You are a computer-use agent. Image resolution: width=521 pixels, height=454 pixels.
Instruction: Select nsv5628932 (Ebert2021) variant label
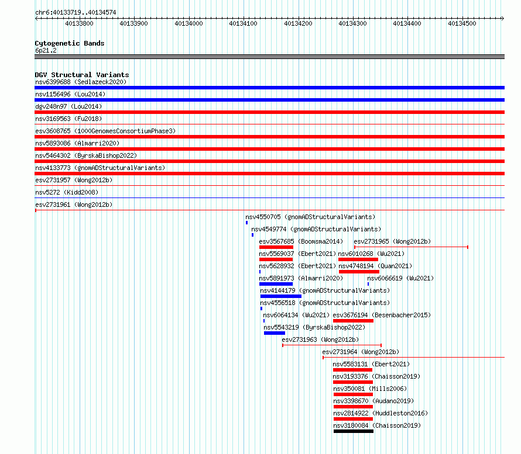297,266
